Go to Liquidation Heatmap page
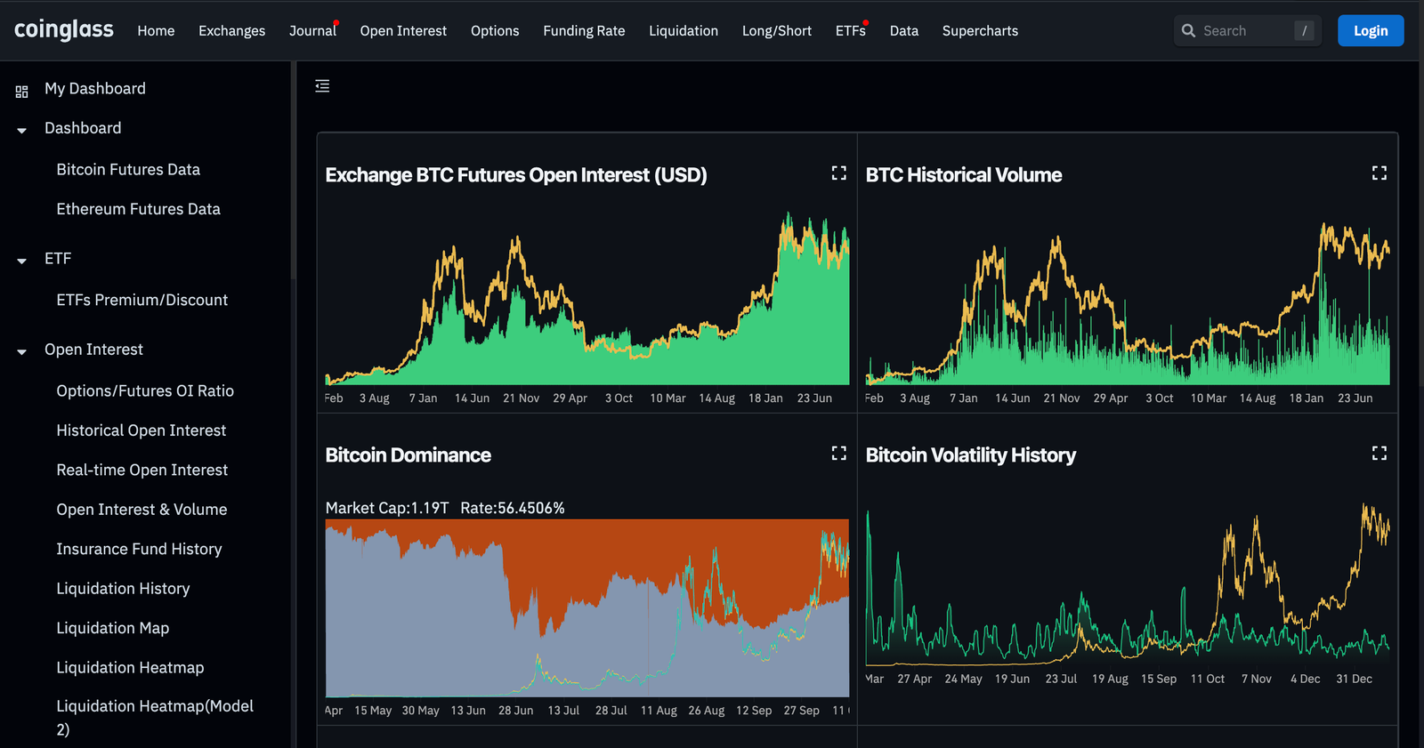The height and width of the screenshot is (748, 1424). point(130,668)
